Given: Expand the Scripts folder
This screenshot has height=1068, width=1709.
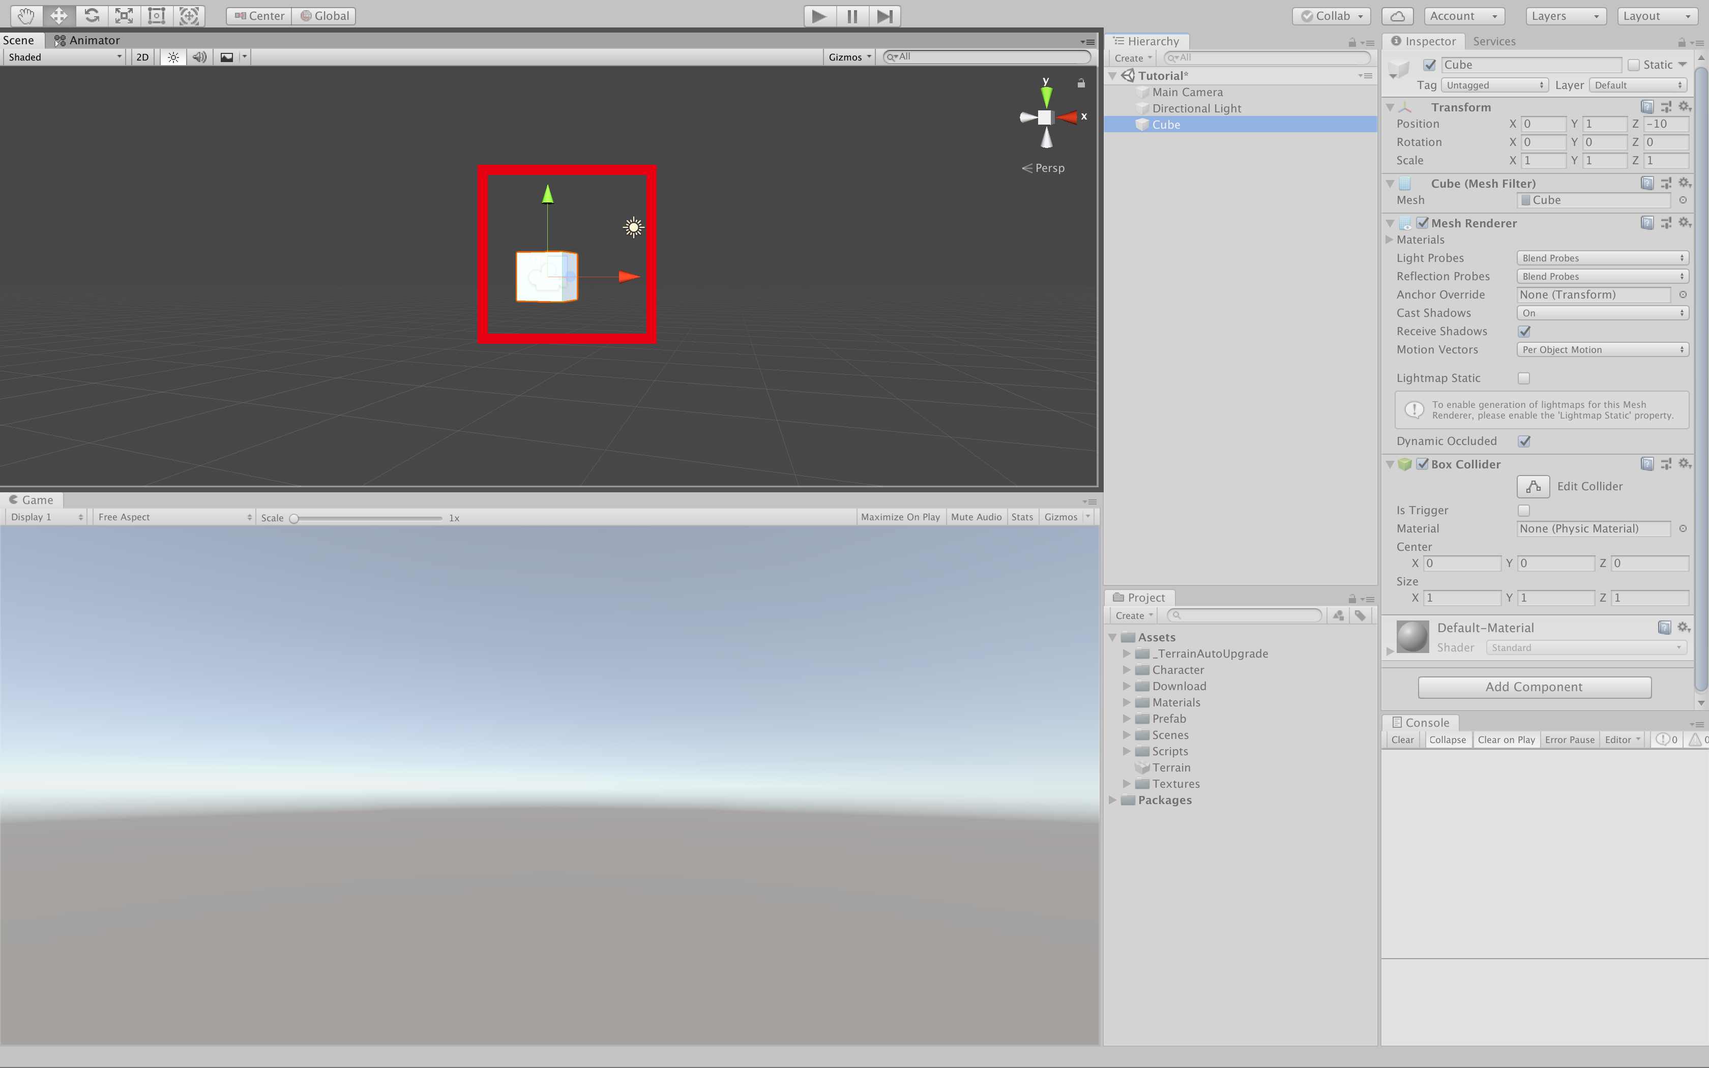Looking at the screenshot, I should tap(1127, 751).
